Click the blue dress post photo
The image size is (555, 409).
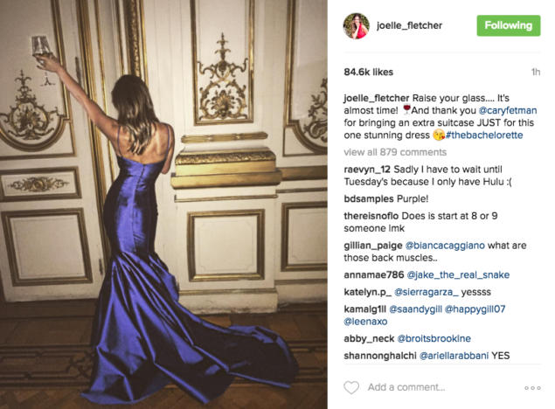click(163, 204)
